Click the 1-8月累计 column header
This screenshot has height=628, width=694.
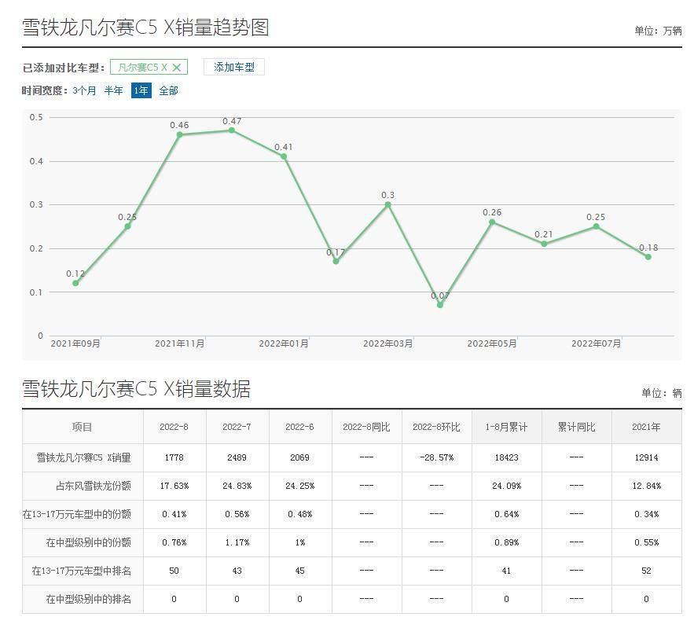pos(506,428)
